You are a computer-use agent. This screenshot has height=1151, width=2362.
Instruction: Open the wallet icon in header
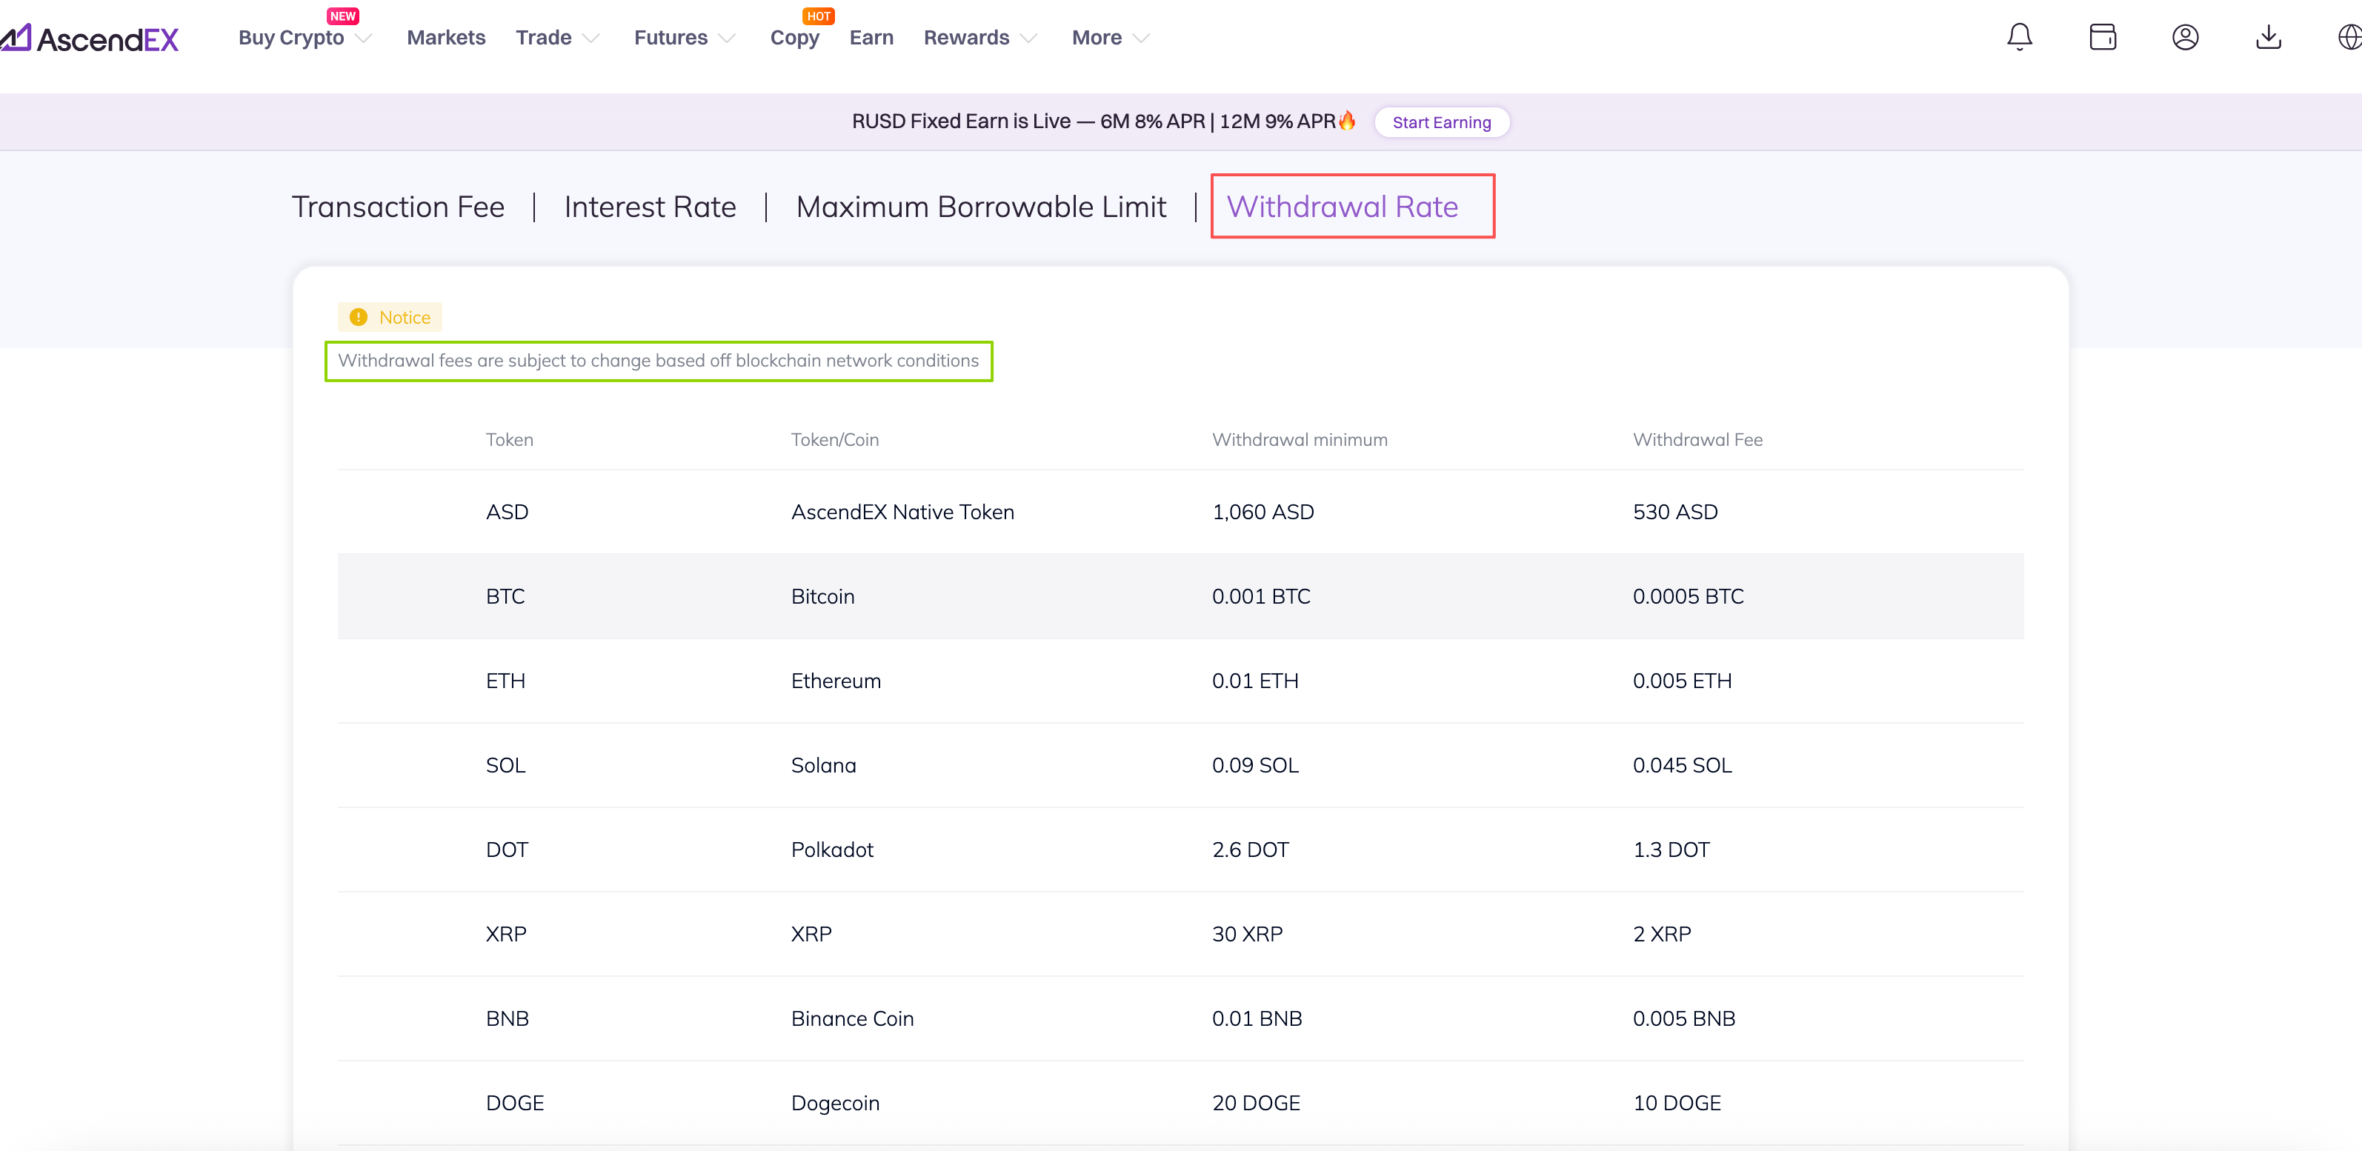tap(2103, 38)
